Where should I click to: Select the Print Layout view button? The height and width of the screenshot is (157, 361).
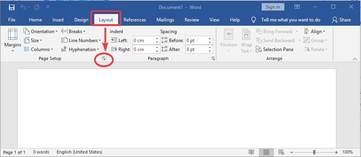point(266,152)
